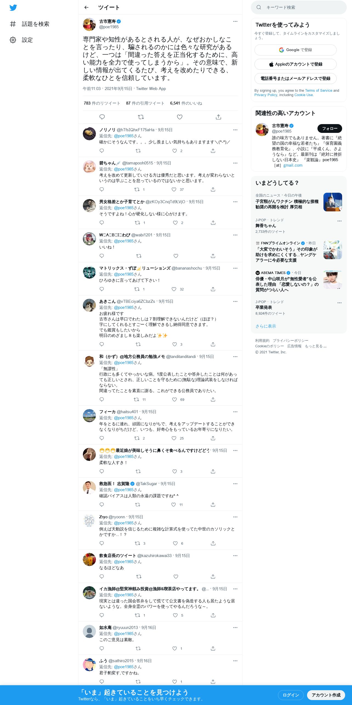
Task: Go back with the arrow next to ツイート
Action: tap(86, 7)
